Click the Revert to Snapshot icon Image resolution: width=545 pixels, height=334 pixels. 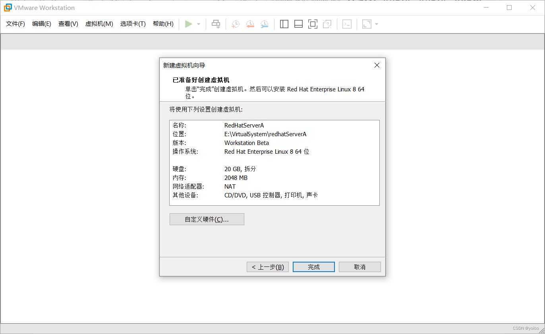tap(250, 24)
